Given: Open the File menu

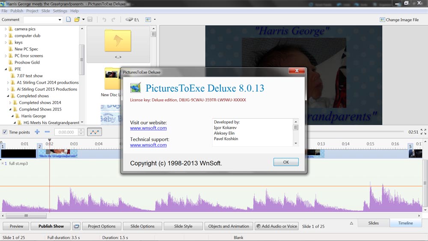Looking at the screenshot, I should 4,11.
